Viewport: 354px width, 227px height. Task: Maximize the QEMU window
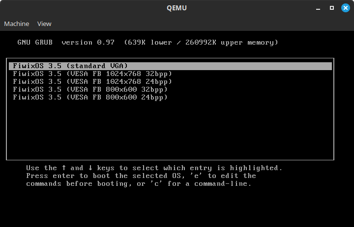point(332,8)
